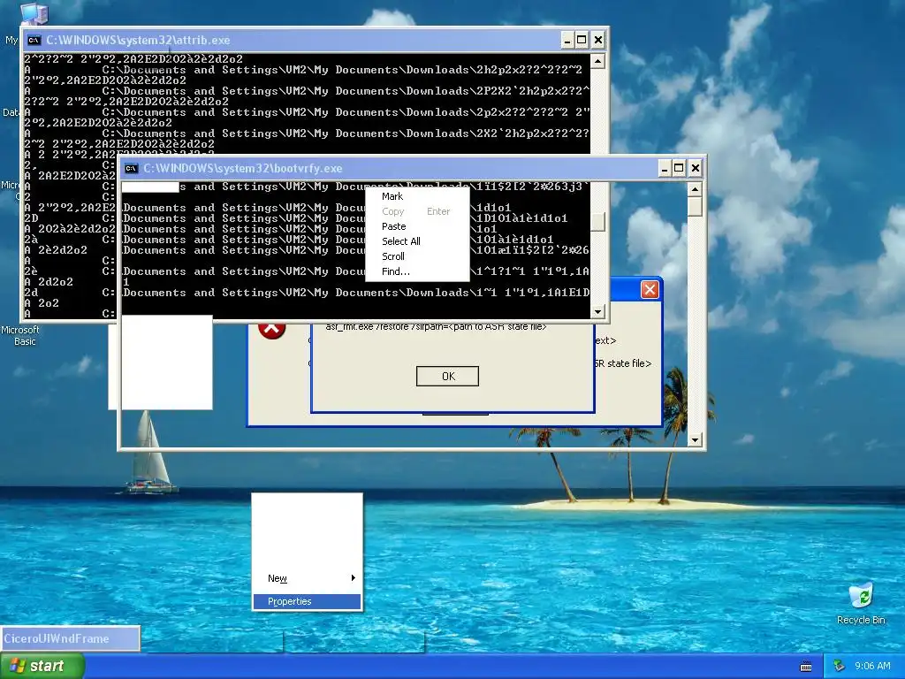Click OK in the asr_fmt message box

coord(447,376)
